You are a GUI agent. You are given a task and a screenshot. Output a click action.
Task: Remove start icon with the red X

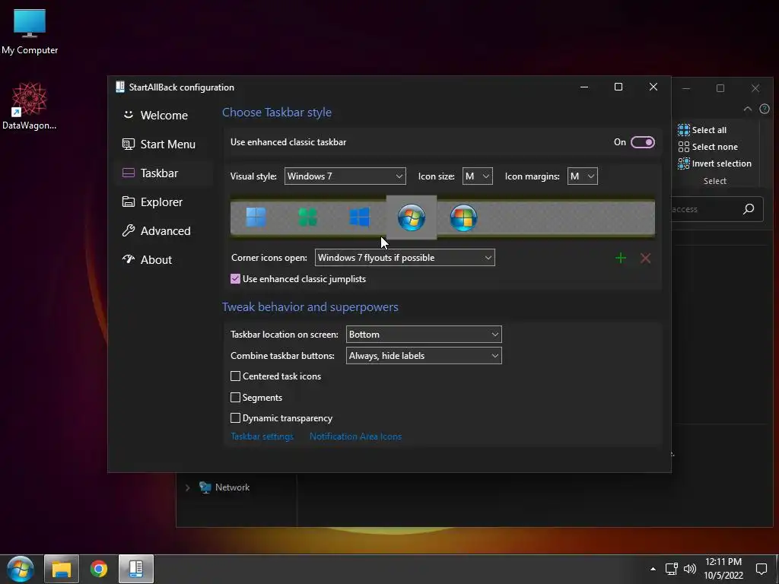(x=645, y=258)
